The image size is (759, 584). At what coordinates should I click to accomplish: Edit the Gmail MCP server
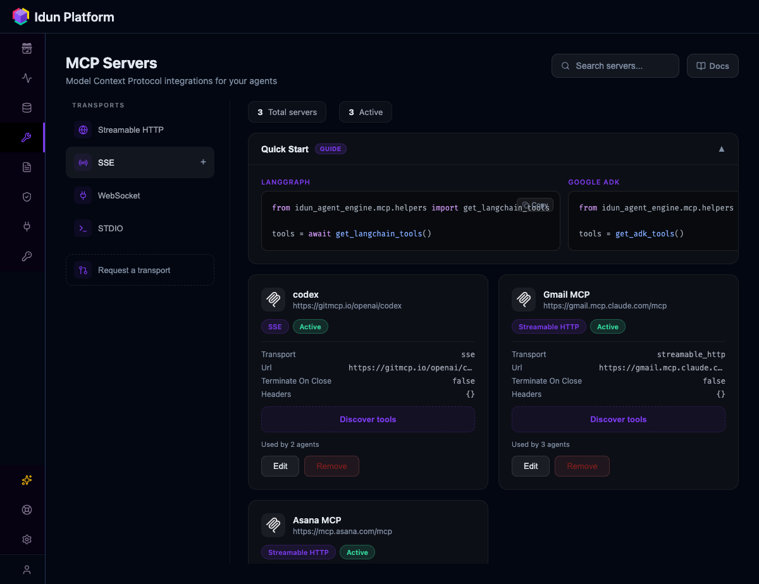tap(531, 466)
